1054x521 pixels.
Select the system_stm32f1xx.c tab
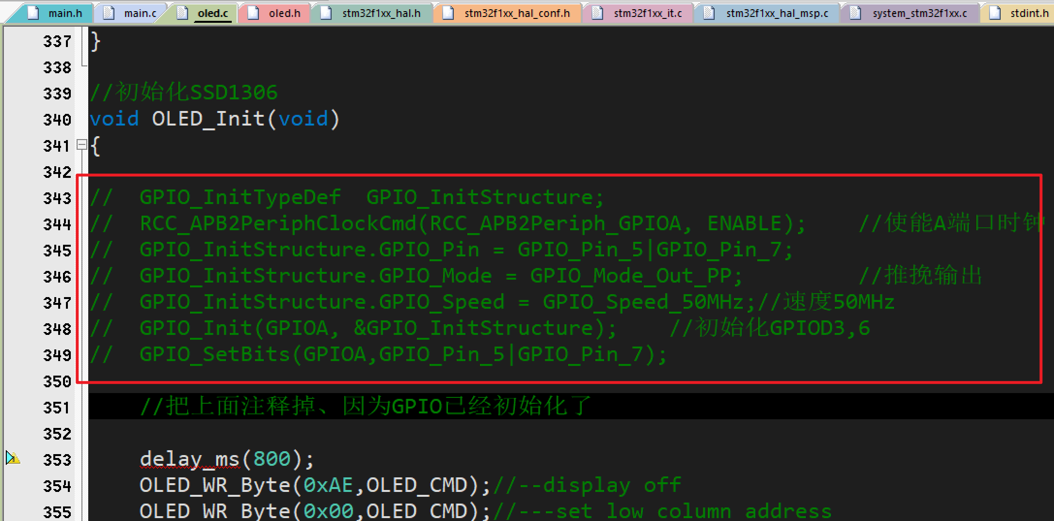[910, 13]
